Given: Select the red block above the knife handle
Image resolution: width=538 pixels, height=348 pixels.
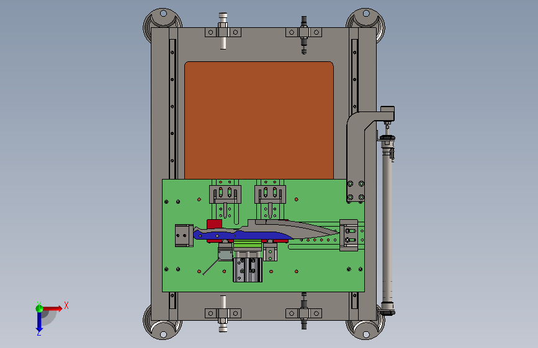Looking at the screenshot, I should pos(215,224).
